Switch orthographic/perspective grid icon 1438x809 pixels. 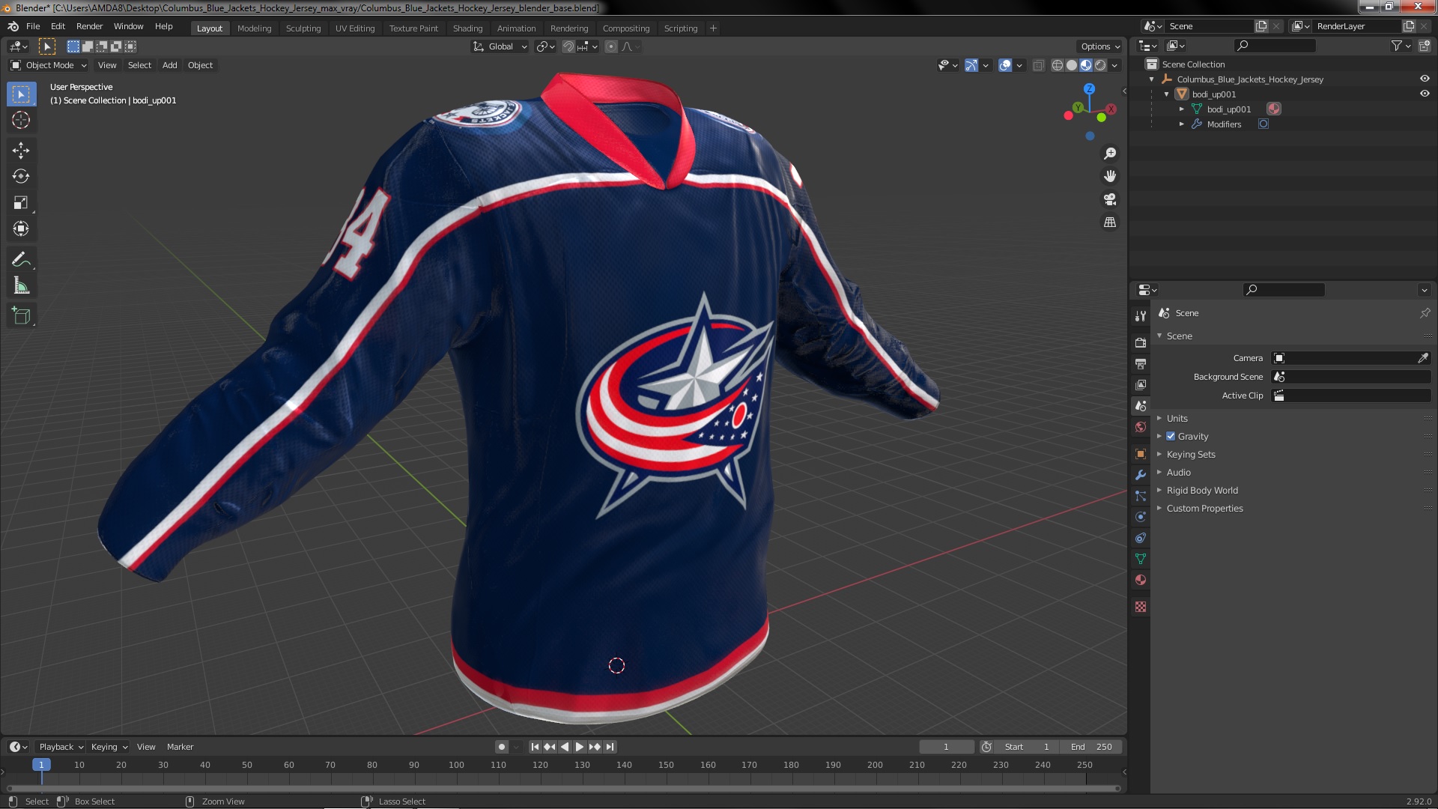coord(1110,222)
